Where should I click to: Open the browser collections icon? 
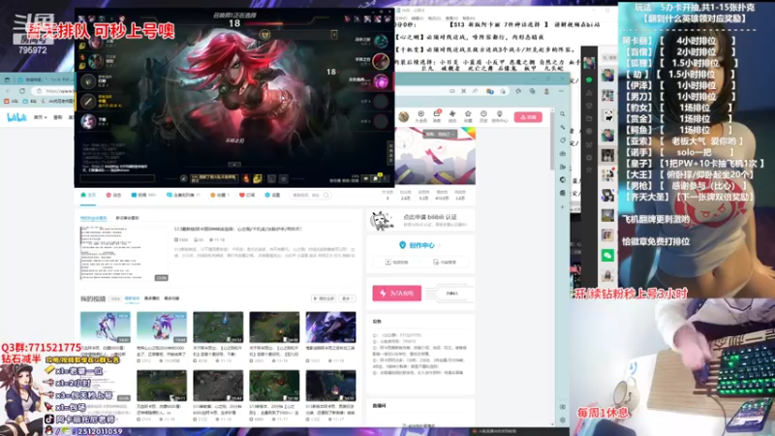tap(532, 91)
